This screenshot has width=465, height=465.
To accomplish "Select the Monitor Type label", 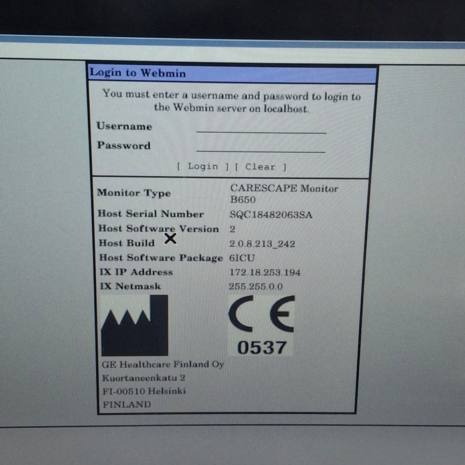I will click(x=134, y=193).
